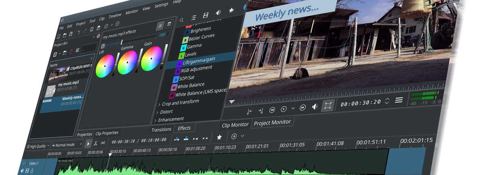Click the Project Bin search field
485x175 pixels.
[89, 47]
